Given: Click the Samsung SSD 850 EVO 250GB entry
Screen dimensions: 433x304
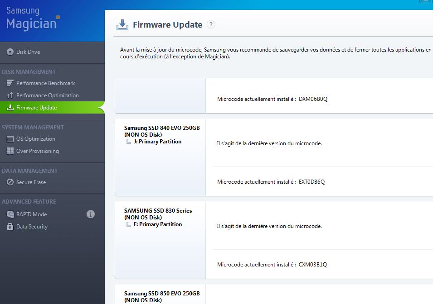Looking at the screenshot, I should (162, 297).
